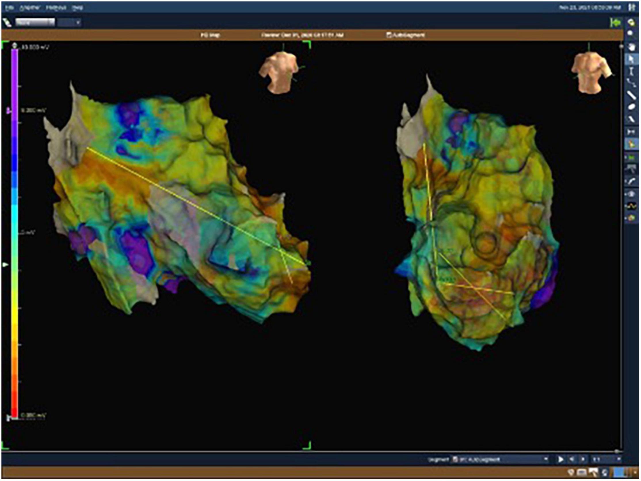Click the knob on vertical view slider
The width and height of the screenshot is (641, 481).
coord(622,46)
